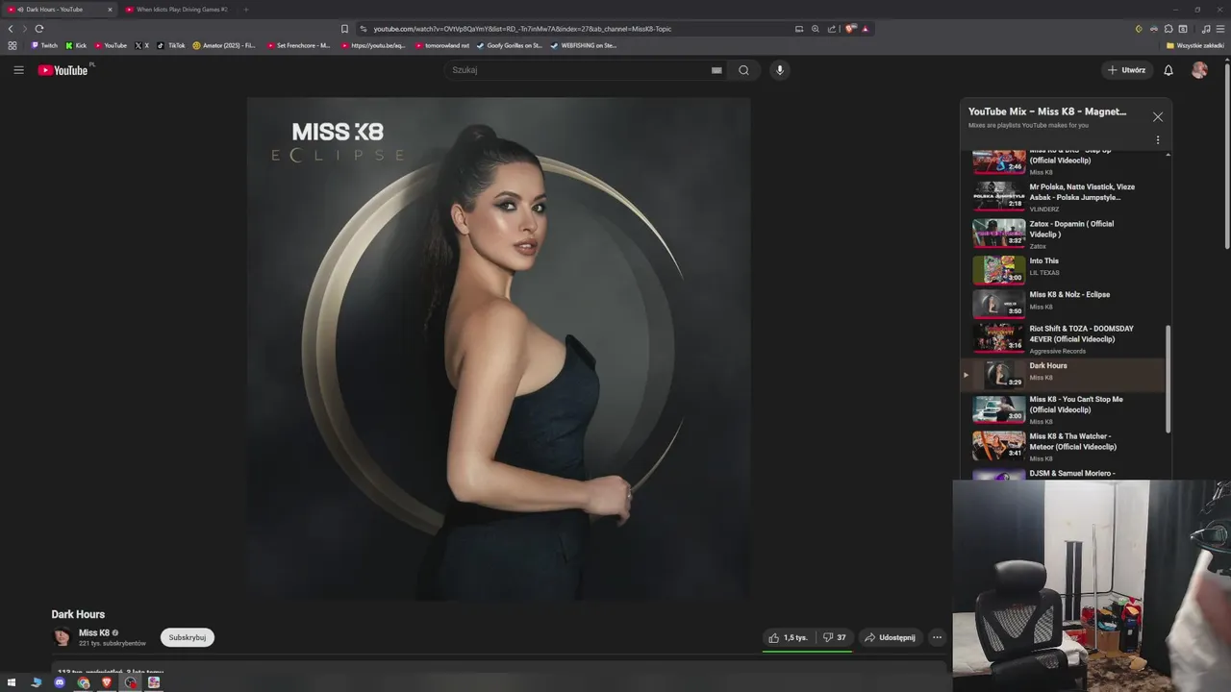Image resolution: width=1231 pixels, height=692 pixels.
Task: Open the WEBFISHING on Steam bookmark
Action: [x=583, y=45]
